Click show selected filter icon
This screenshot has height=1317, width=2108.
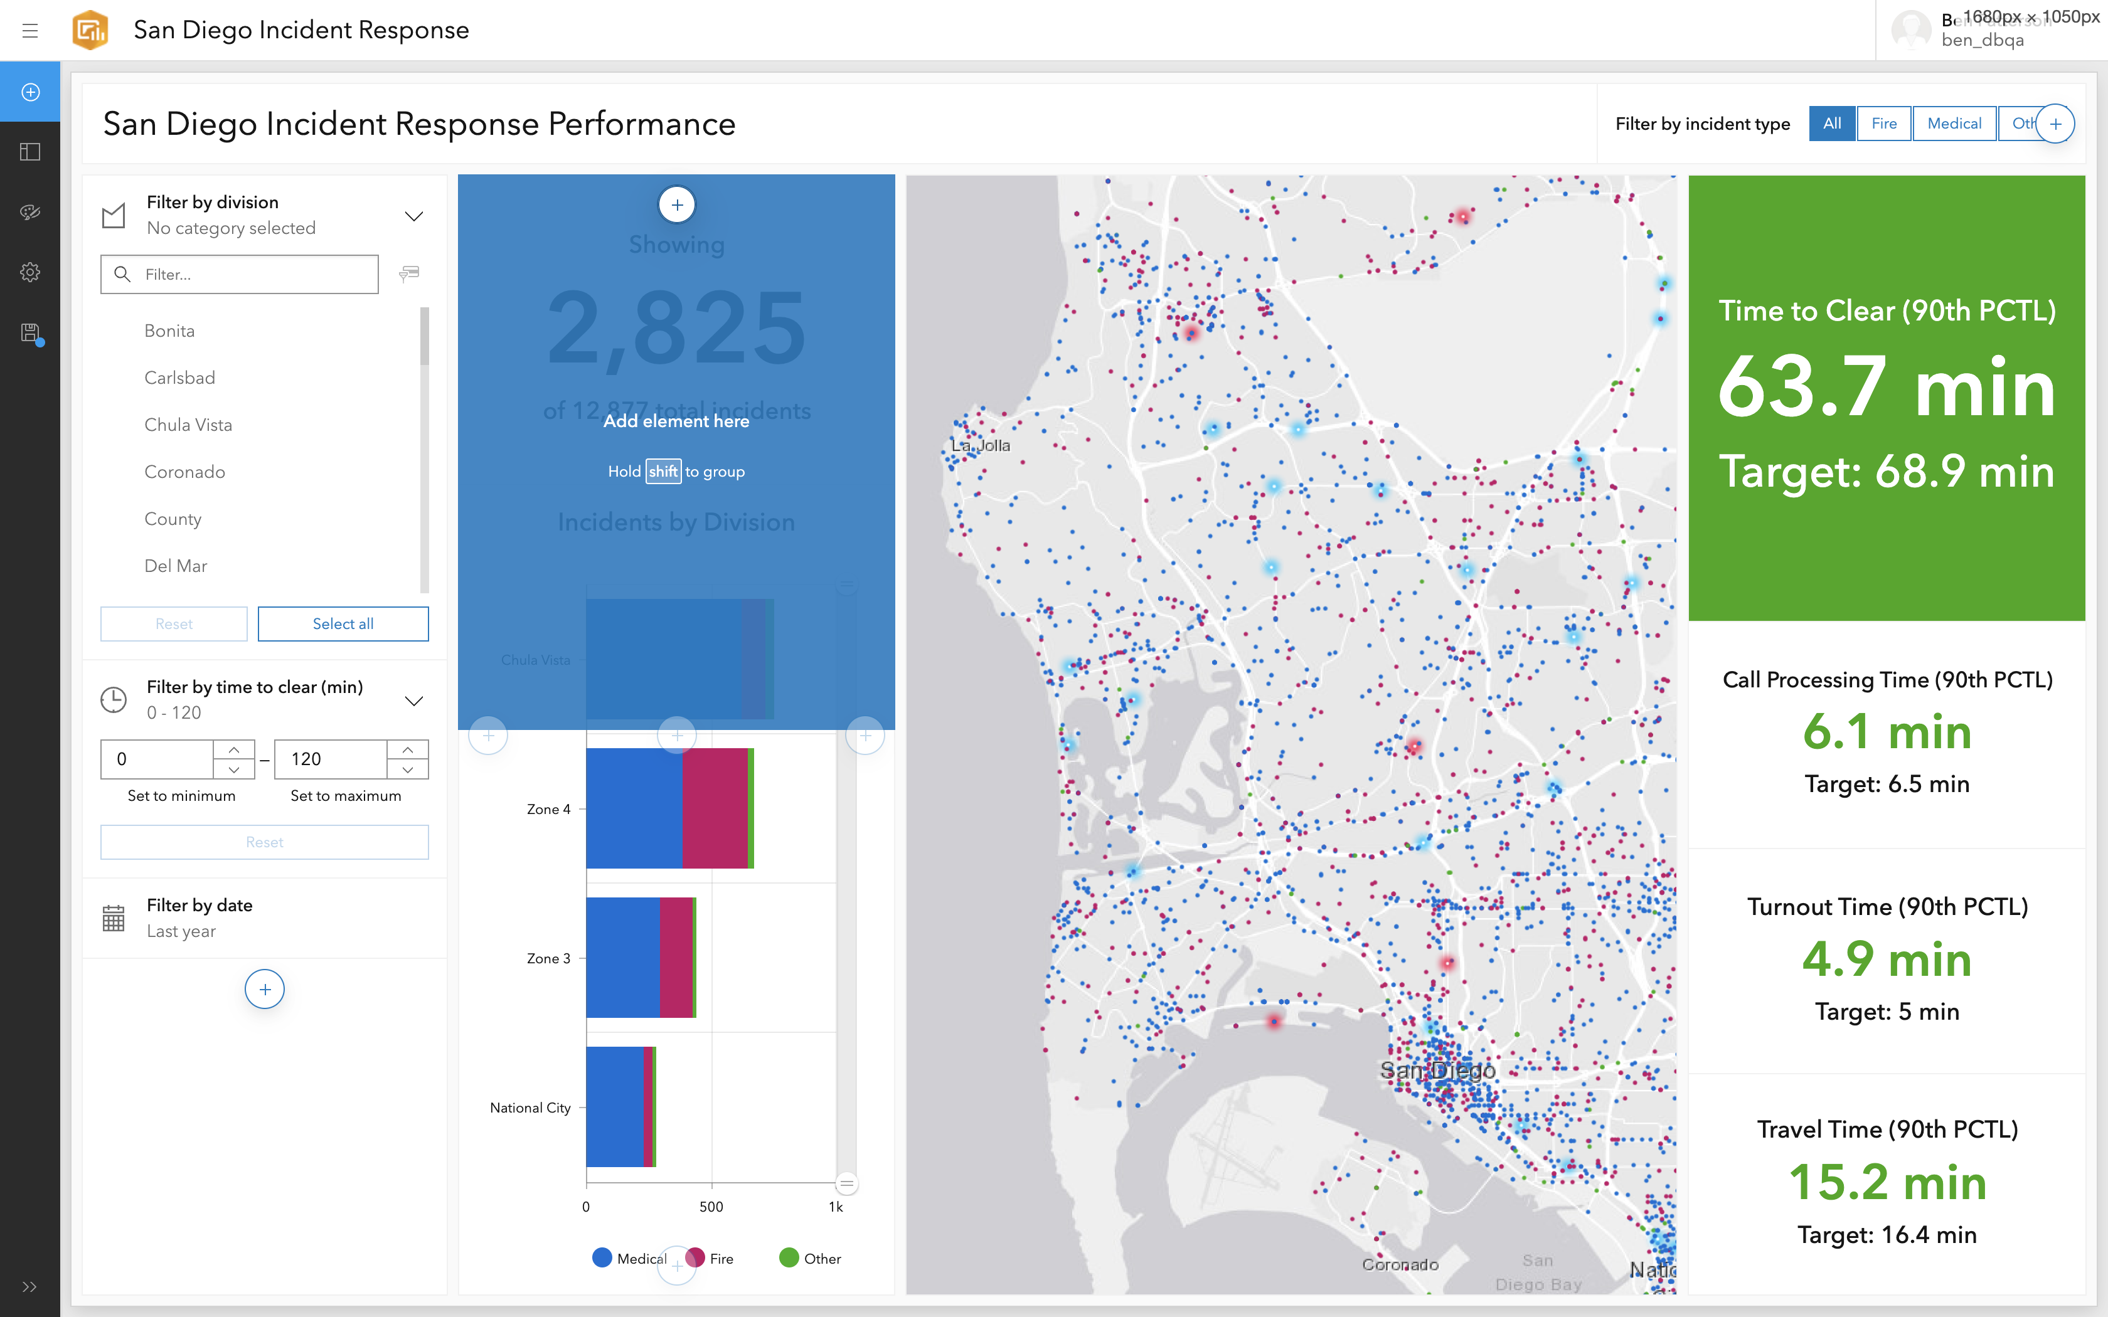pyautogui.click(x=408, y=273)
